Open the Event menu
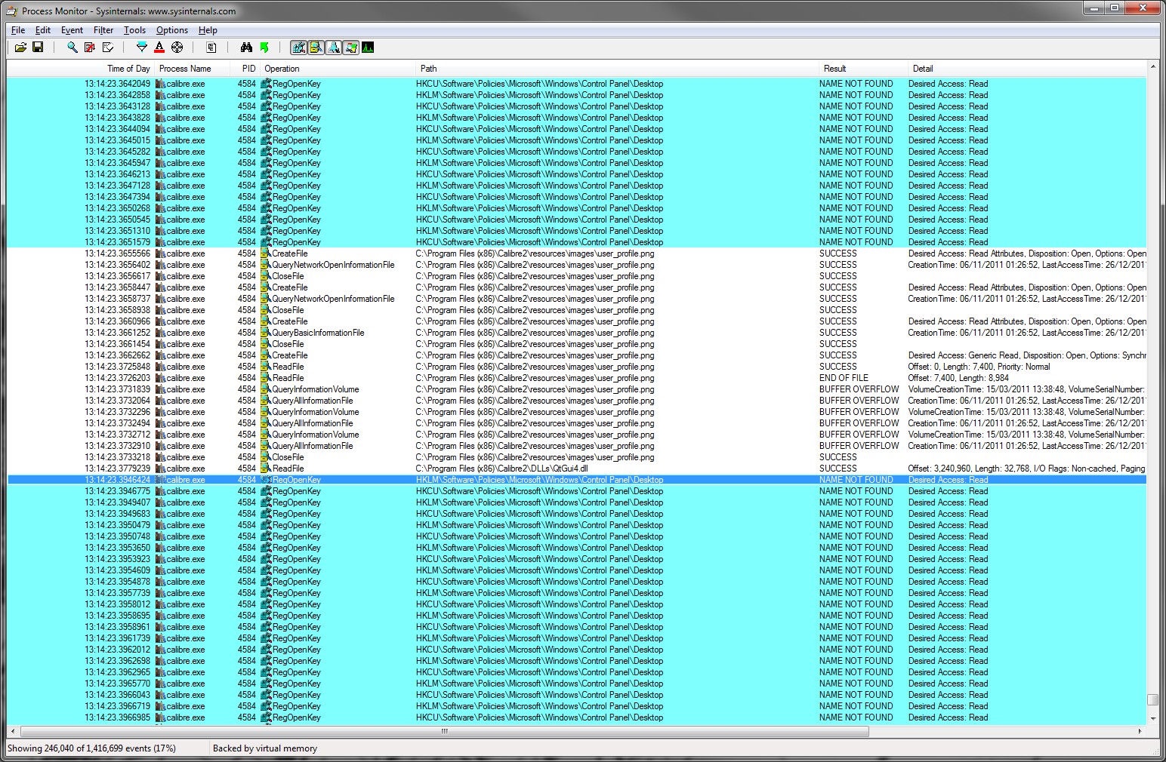The height and width of the screenshot is (762, 1166). (x=72, y=30)
